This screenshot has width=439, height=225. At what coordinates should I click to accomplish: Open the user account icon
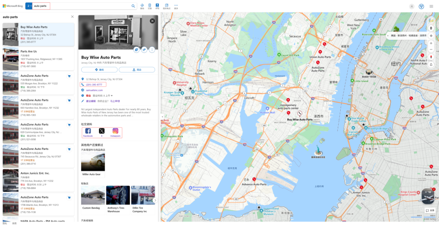click(x=411, y=6)
